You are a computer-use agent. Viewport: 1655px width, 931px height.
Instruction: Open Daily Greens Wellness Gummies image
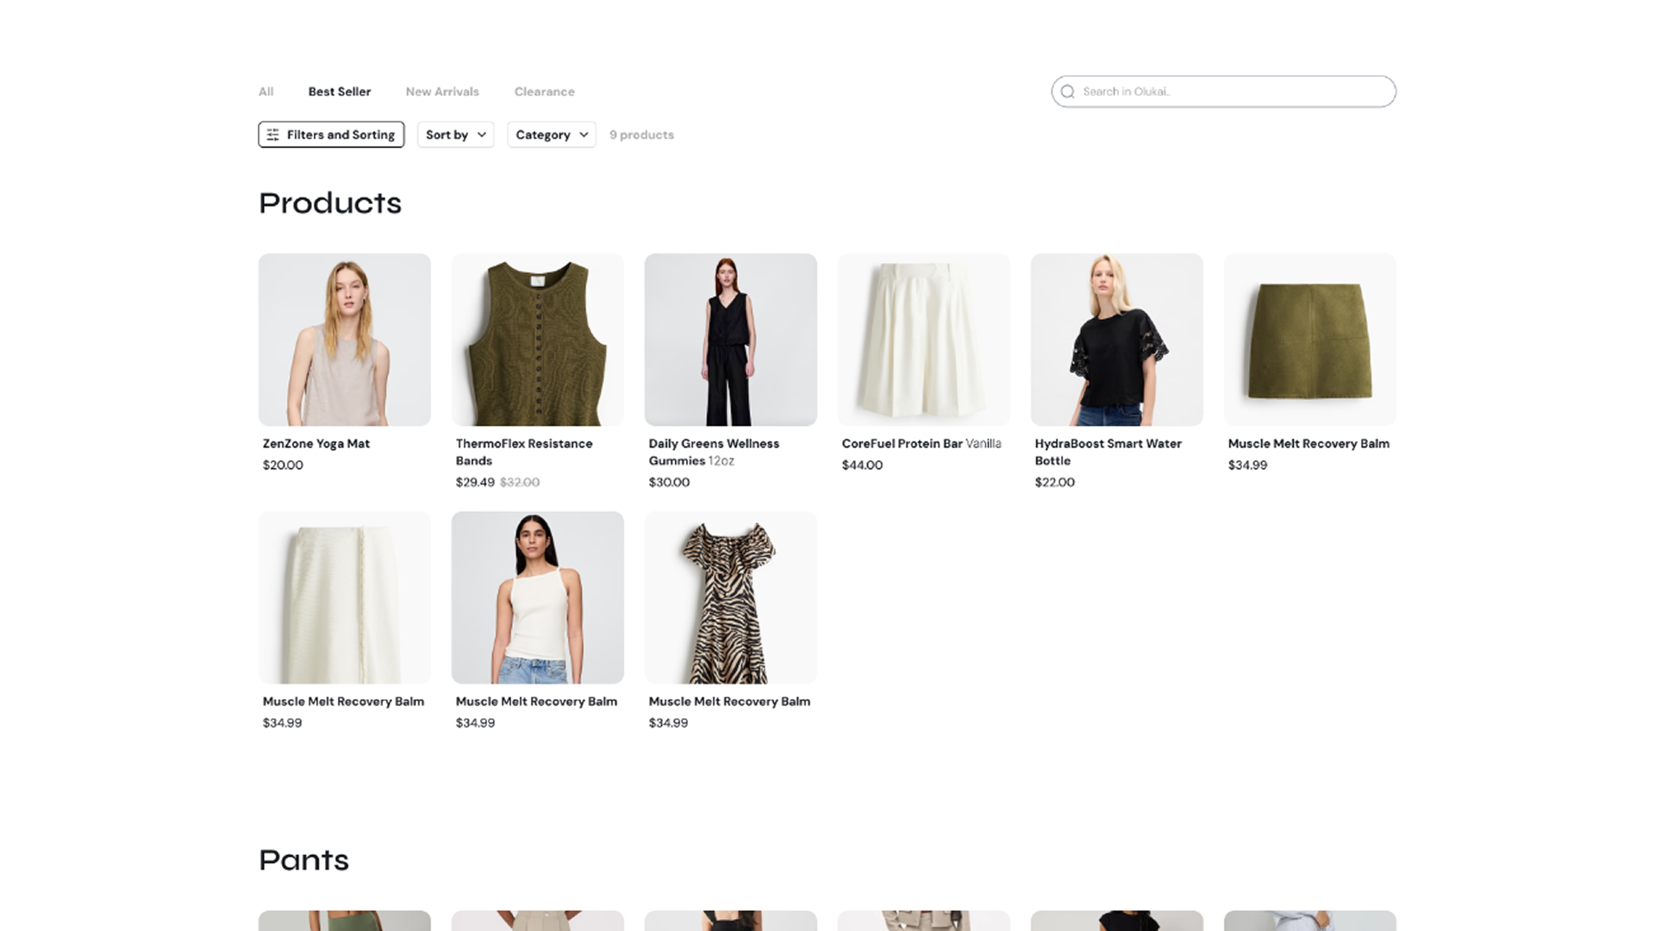tap(731, 340)
